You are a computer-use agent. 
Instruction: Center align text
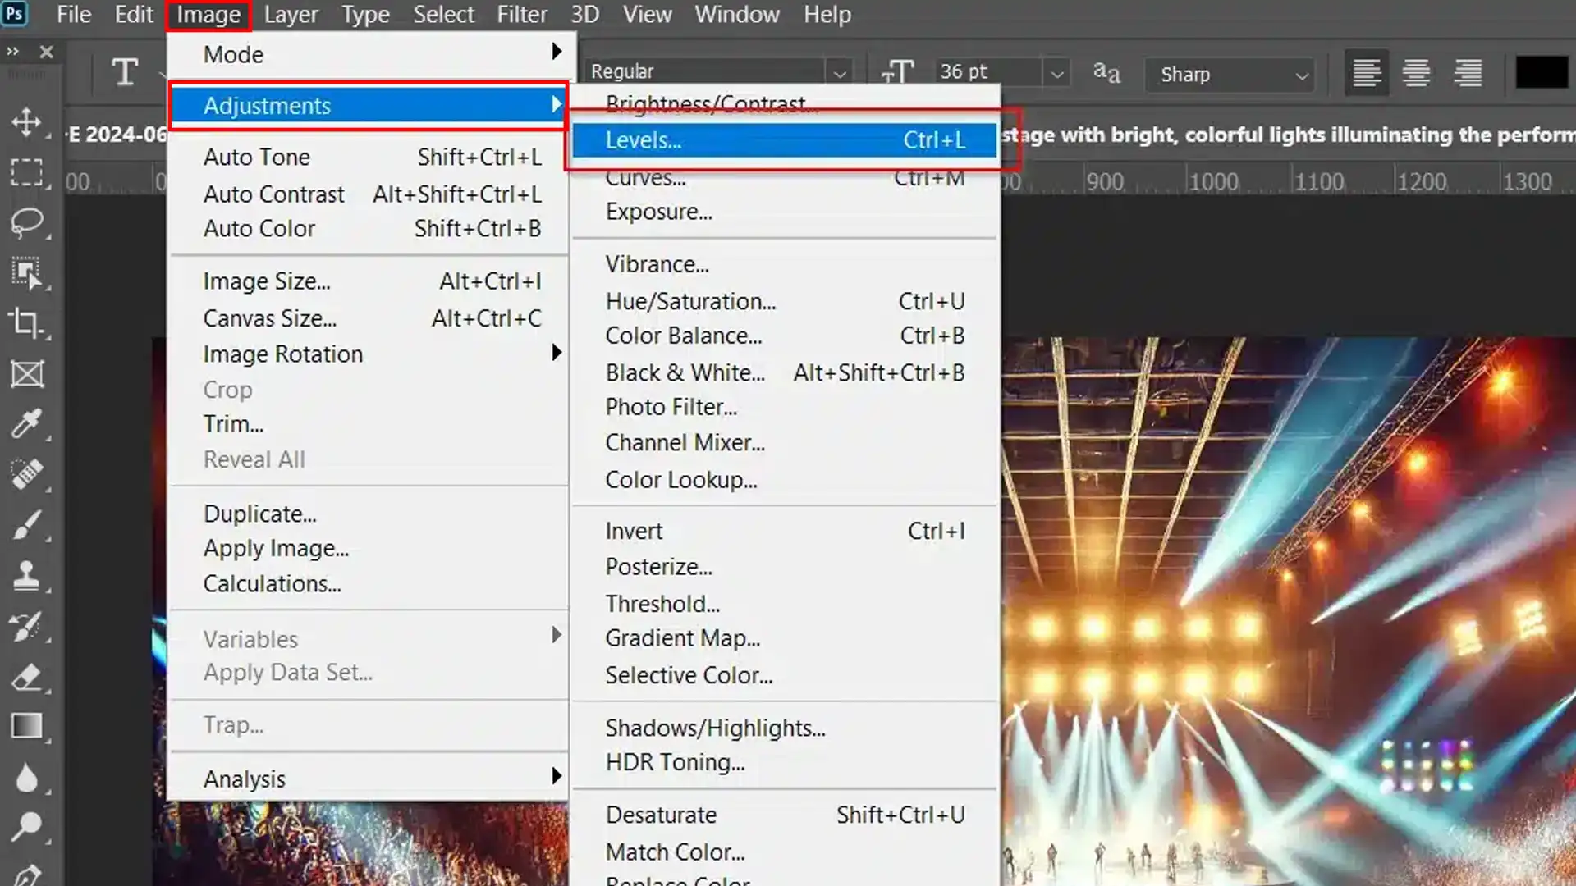(x=1417, y=73)
